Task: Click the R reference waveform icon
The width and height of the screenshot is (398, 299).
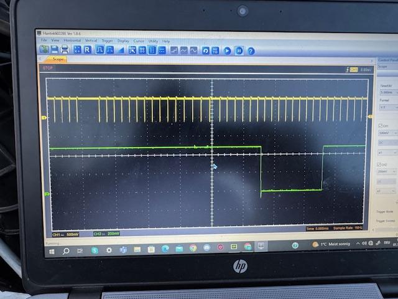Action: click(88, 50)
